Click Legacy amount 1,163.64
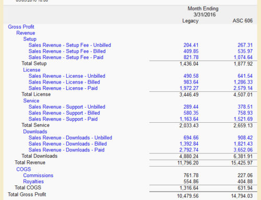 [189, 119]
